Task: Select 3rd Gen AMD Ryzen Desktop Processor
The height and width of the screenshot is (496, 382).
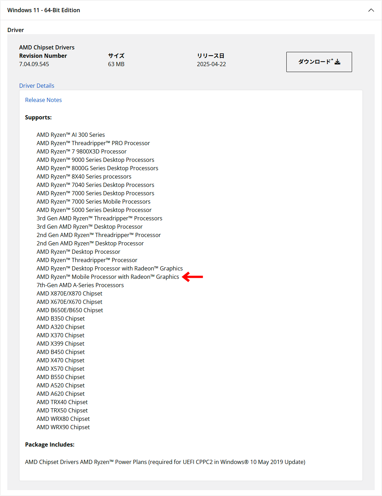Action: [x=89, y=227]
